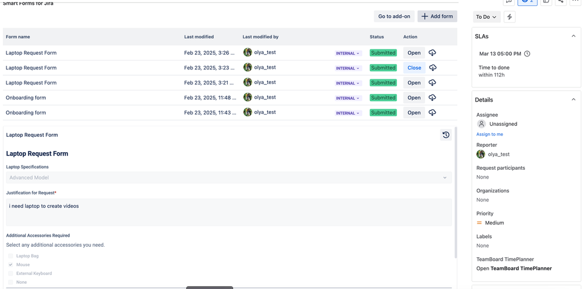The width and height of the screenshot is (586, 289).
Task: Collapse the Details panel
Action: coord(573,99)
